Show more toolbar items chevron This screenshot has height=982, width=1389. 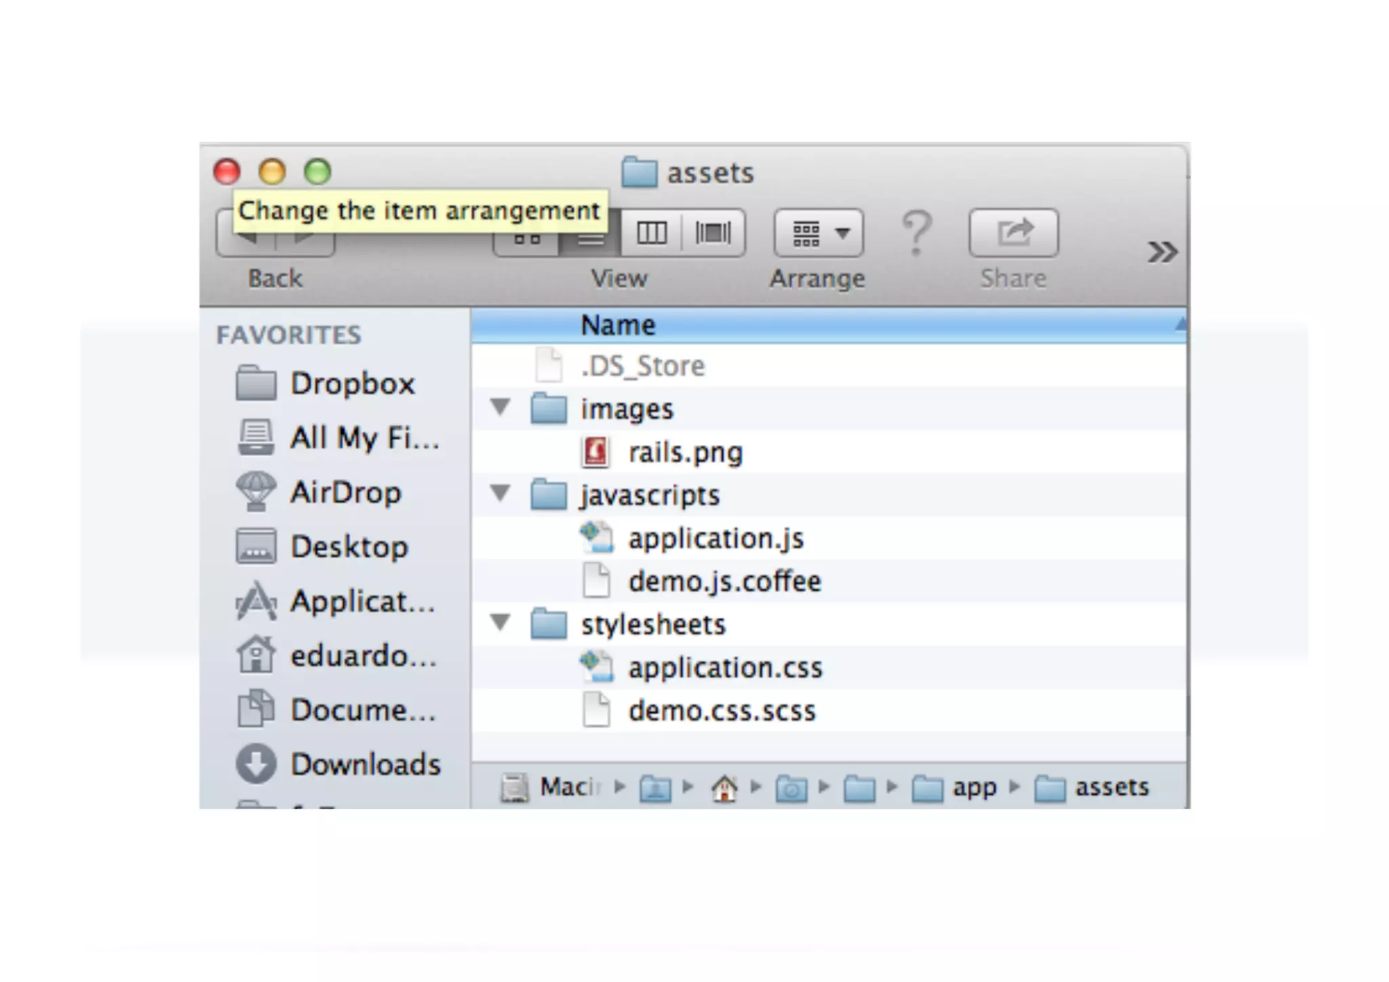pos(1162,252)
